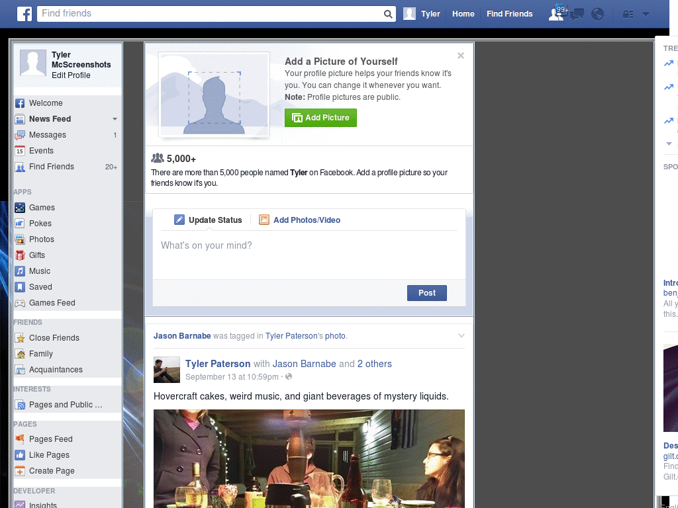The height and width of the screenshot is (508, 678).
Task: Click the public audience globe on post
Action: pos(289,376)
